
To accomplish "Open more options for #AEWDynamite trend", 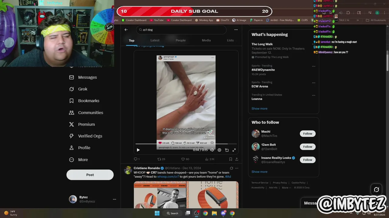I will pyautogui.click(x=314, y=66).
